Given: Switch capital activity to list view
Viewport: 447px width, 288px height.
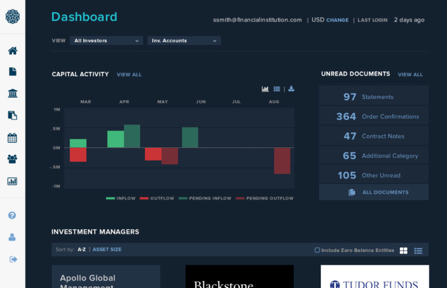Looking at the screenshot, I should tap(277, 89).
